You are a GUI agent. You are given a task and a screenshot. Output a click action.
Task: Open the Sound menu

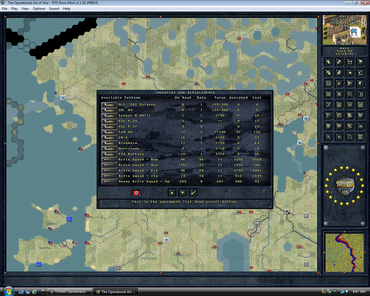point(54,9)
